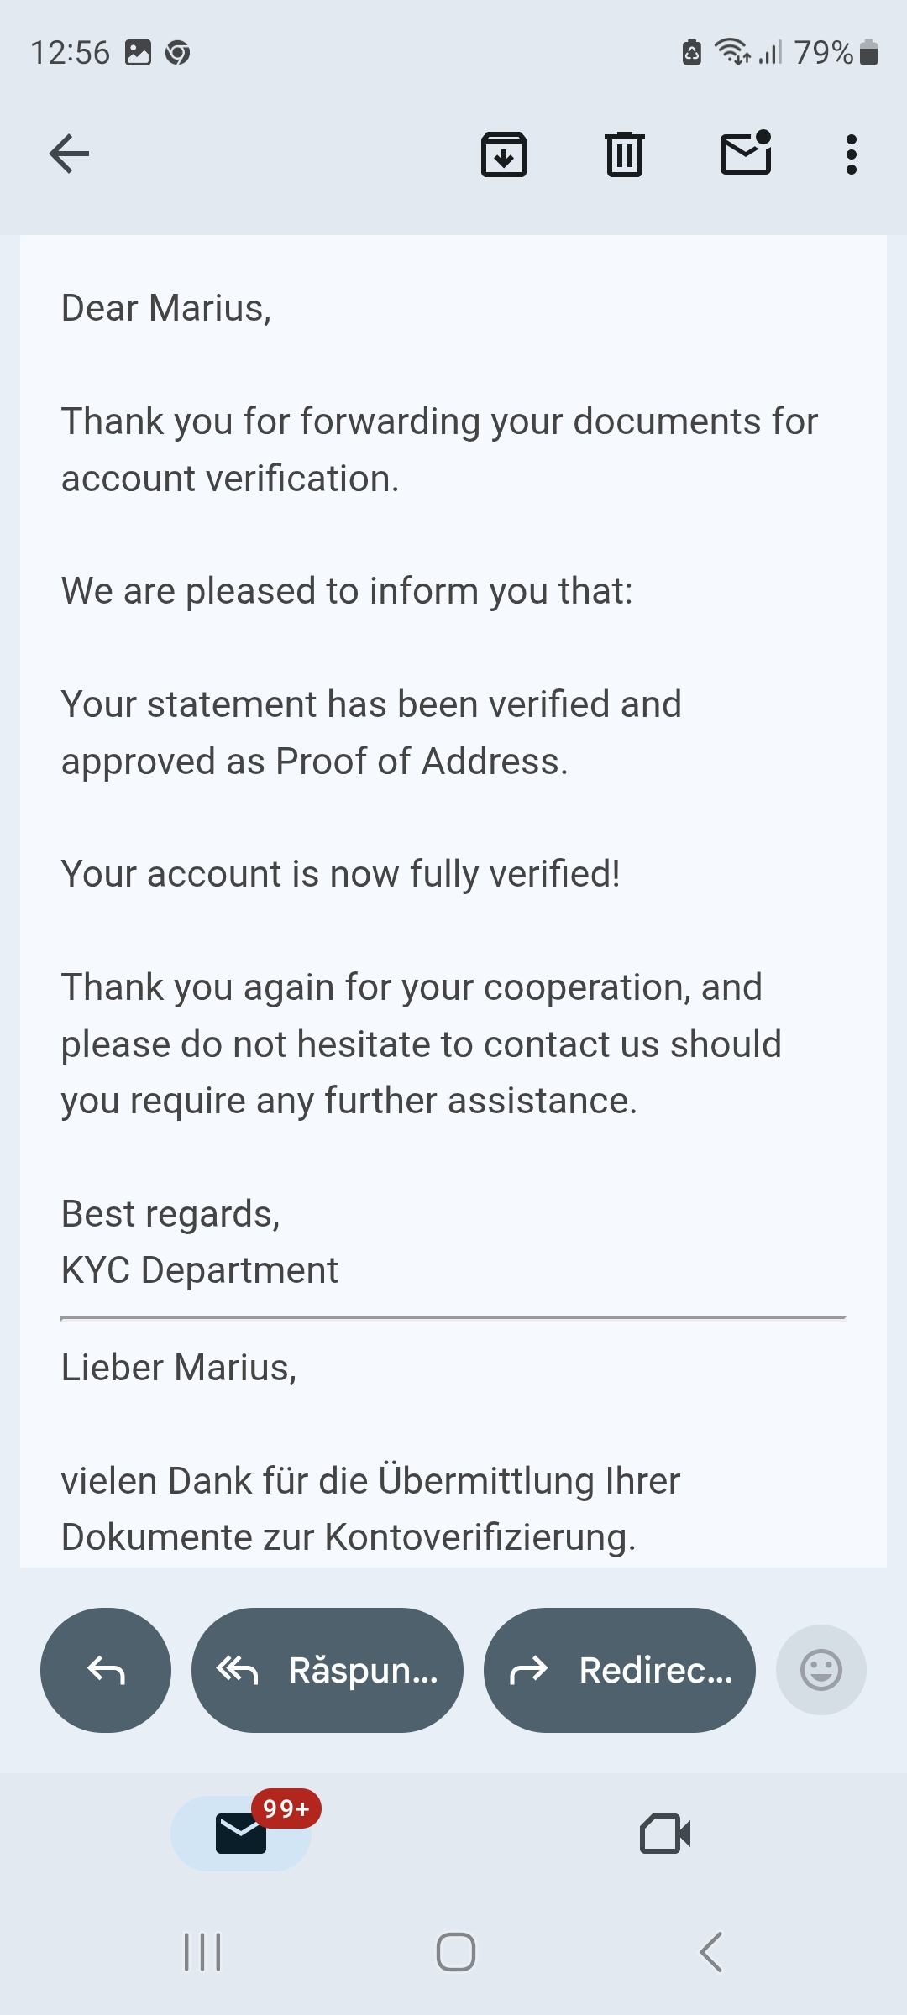Viewport: 907px width, 2015px height.
Task: Tap the back arrow to leave email
Action: pyautogui.click(x=69, y=154)
